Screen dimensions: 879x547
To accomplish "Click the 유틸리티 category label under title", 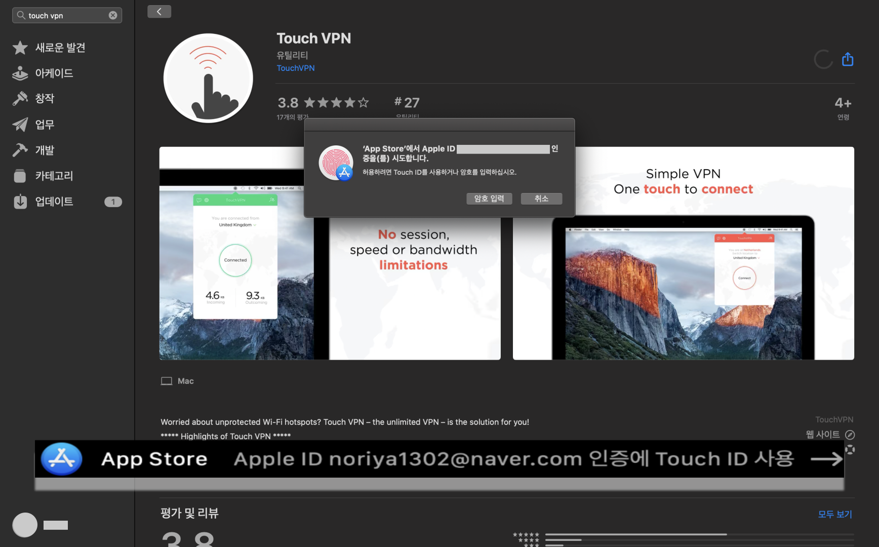I will pos(292,55).
